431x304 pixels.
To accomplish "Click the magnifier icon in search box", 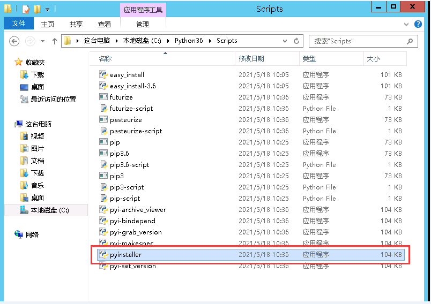I will 410,41.
